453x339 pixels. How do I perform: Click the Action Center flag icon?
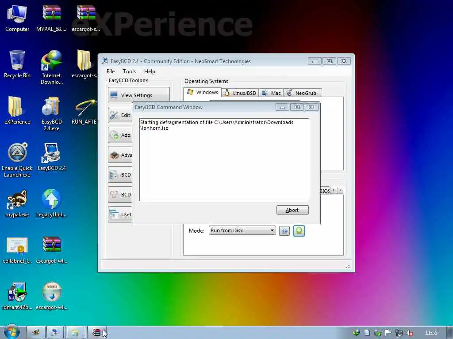click(388, 333)
